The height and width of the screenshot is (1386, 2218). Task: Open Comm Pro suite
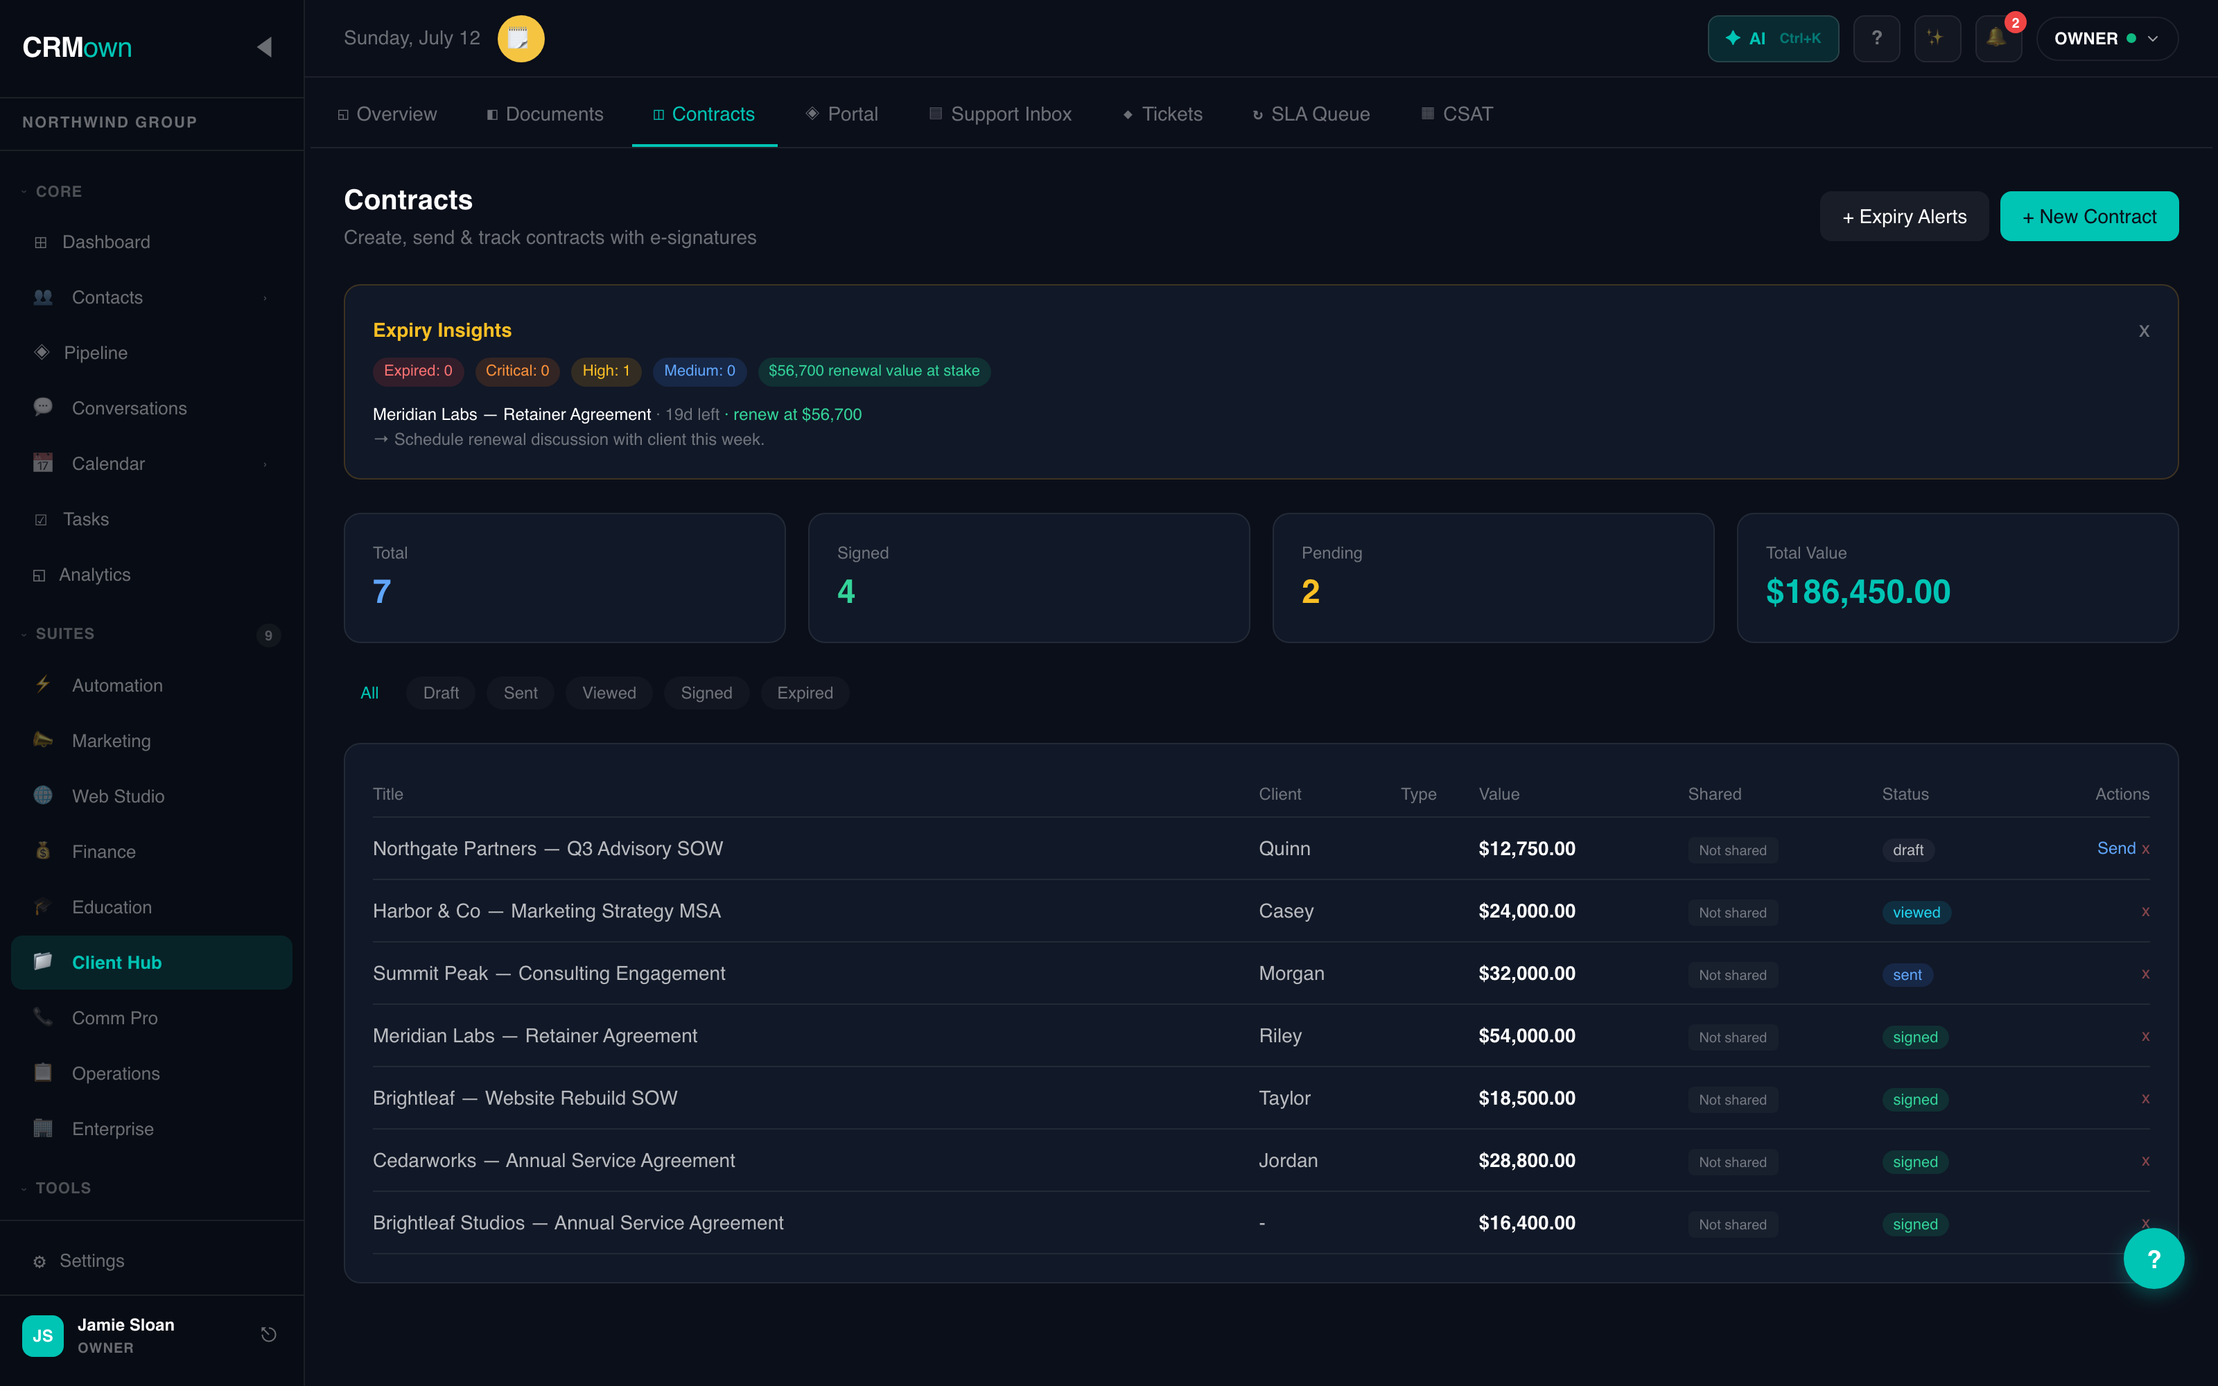coord(151,1017)
